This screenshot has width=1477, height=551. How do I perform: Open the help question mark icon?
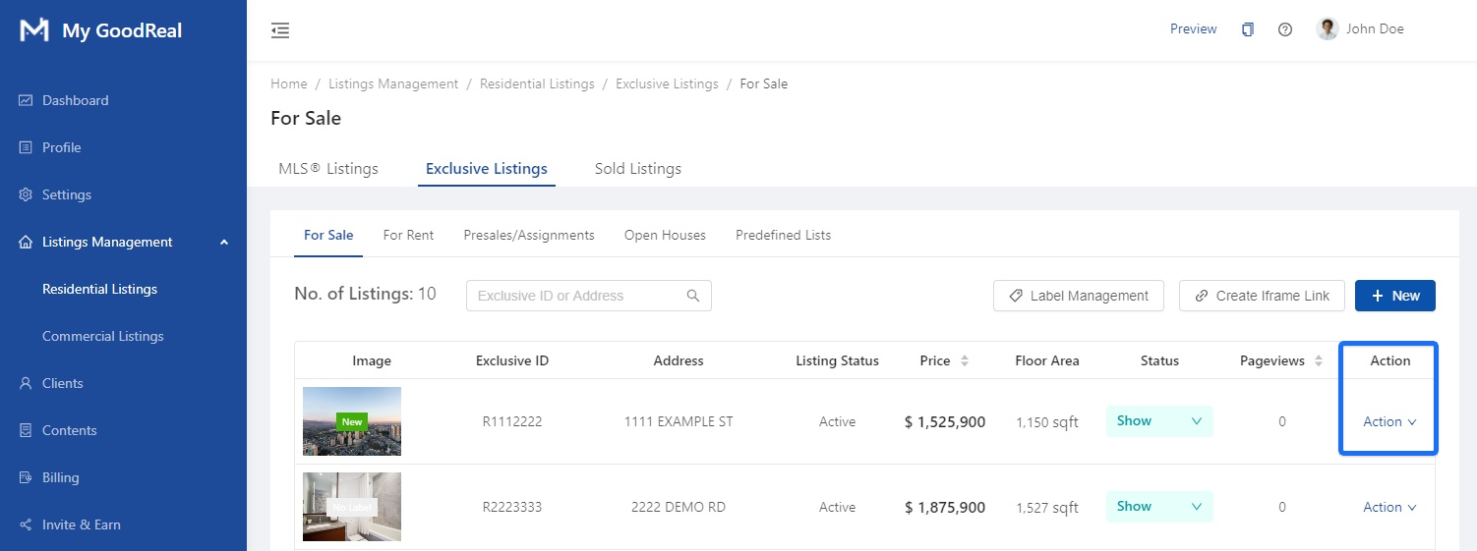pos(1284,29)
